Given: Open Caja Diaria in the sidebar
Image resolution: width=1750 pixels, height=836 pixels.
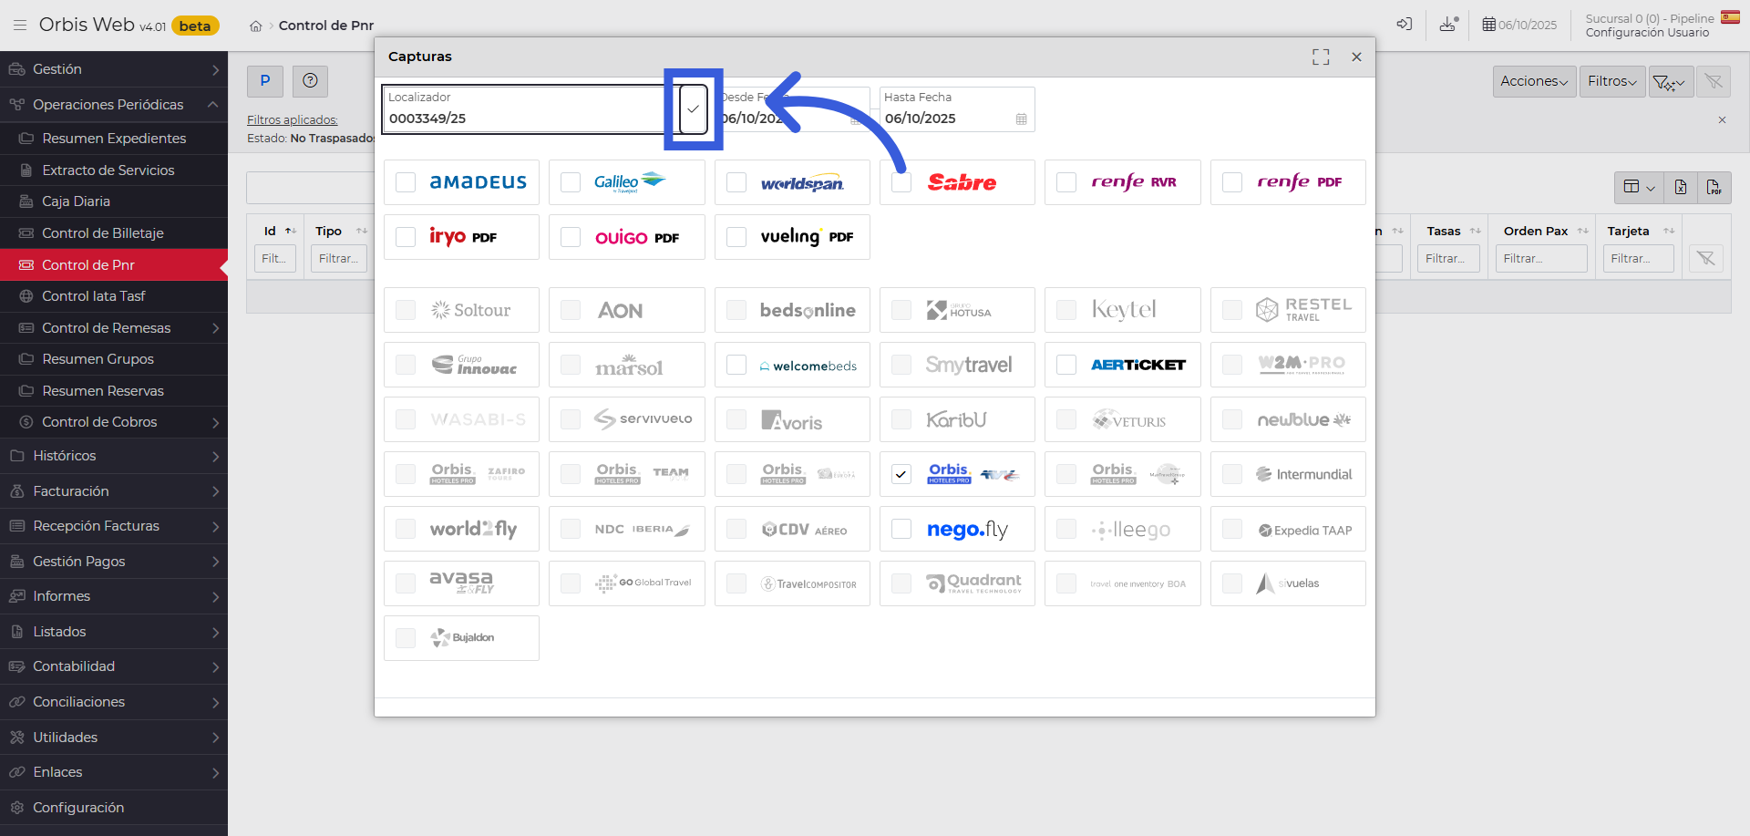Looking at the screenshot, I should (x=114, y=201).
